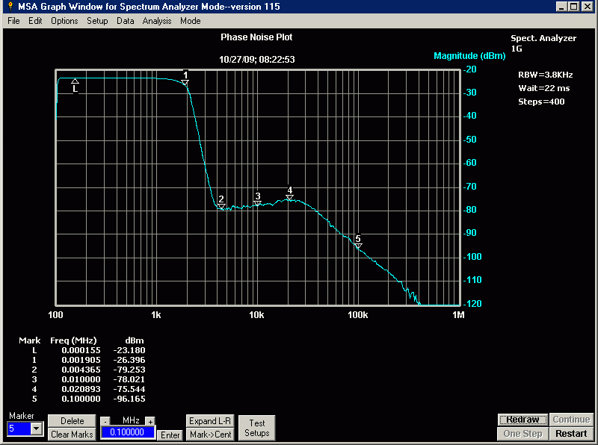The width and height of the screenshot is (598, 445).
Task: Click the Spect. Analyzer label
Action: [543, 38]
